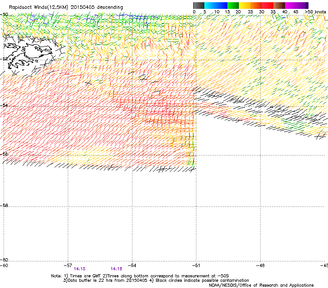Screen dimensions: 328x288
Task: Click the 'Rapidscat Winds(12.5KM) 20150405 descending' title
Action: (66, 7)
